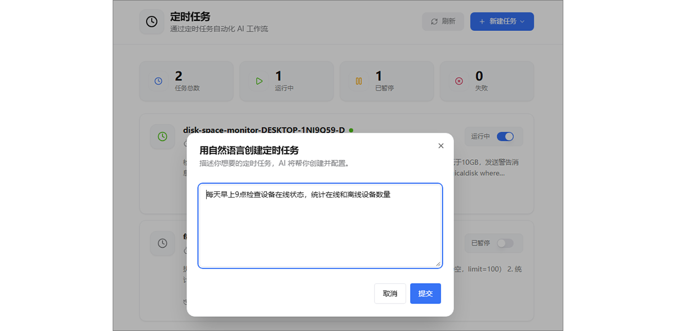Click the 取消 cancel button
This screenshot has height=331, width=676.
tap(390, 293)
